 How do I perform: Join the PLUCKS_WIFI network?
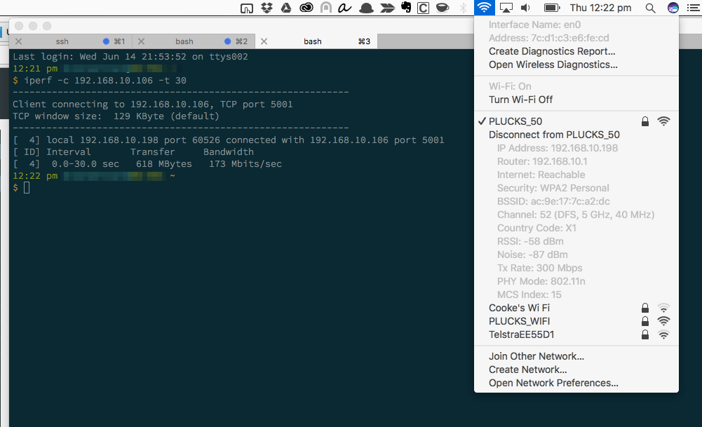coord(519,321)
